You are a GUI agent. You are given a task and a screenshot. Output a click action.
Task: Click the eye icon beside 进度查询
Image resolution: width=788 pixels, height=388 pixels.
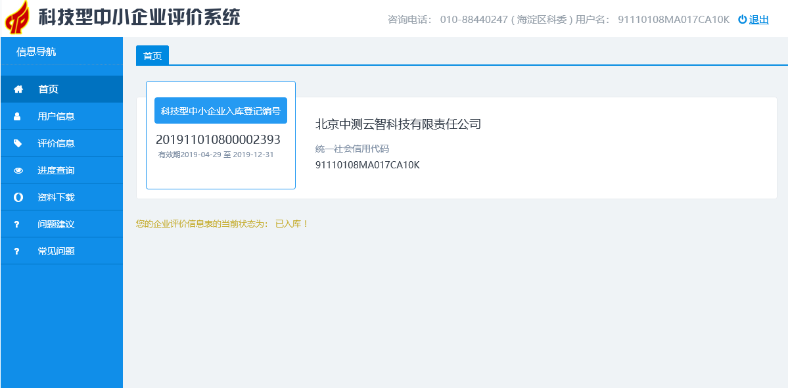[18, 170]
